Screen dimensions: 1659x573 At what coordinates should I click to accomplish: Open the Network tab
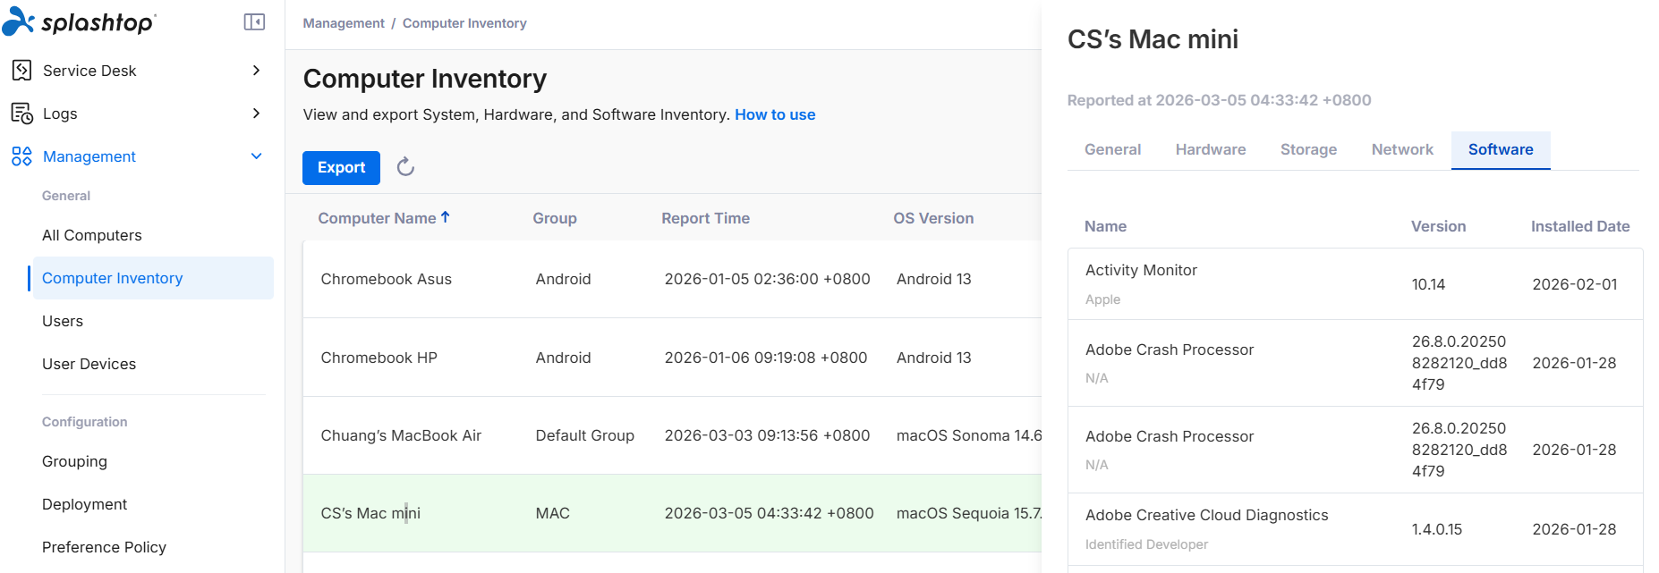pos(1402,149)
